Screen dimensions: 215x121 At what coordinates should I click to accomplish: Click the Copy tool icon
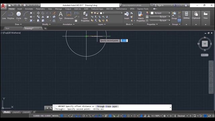pos(38,17)
